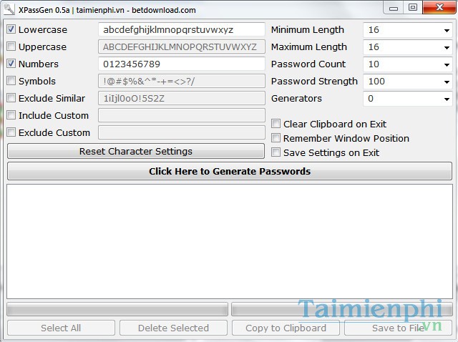This screenshot has height=342, width=458.
Task: Click the Include Custom text field
Action: point(181,116)
